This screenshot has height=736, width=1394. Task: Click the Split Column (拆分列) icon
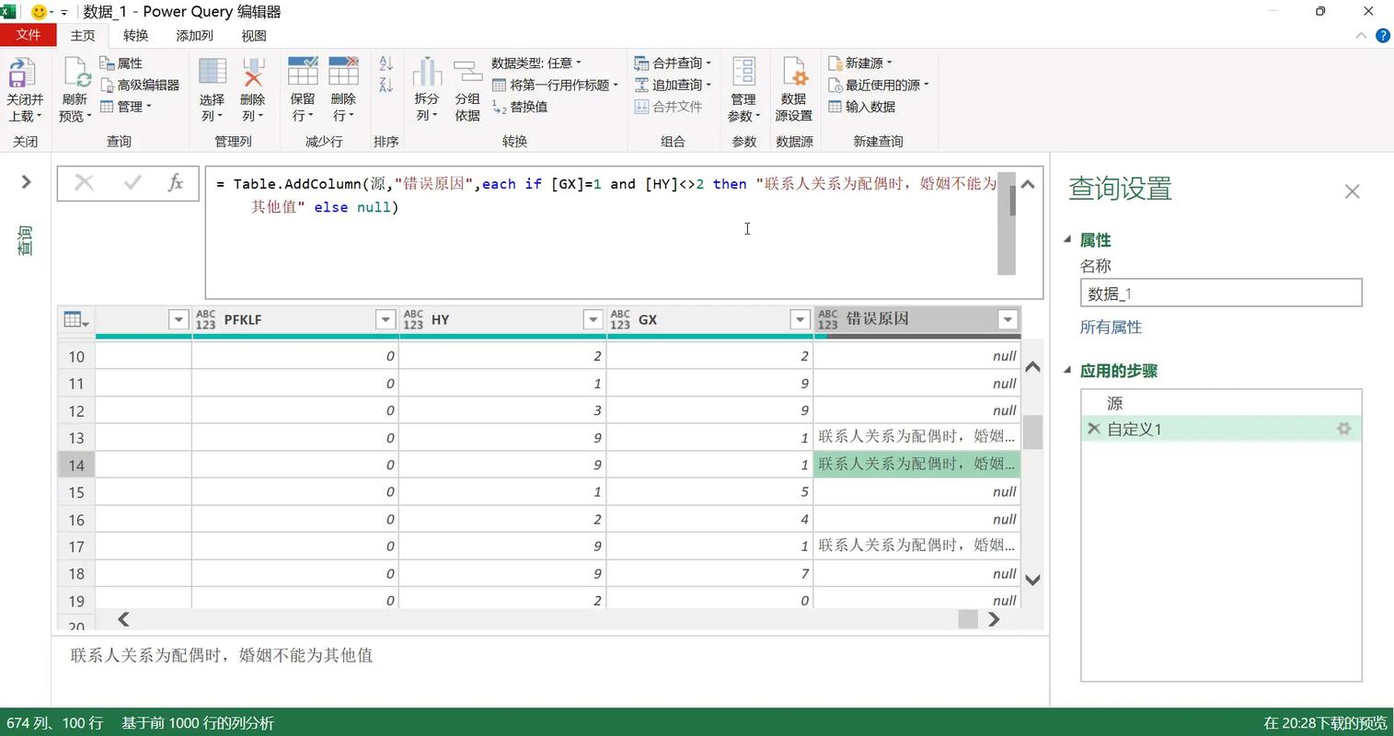click(x=427, y=73)
